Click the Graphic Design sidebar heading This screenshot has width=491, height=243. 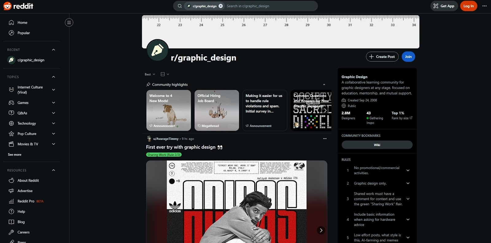point(354,77)
